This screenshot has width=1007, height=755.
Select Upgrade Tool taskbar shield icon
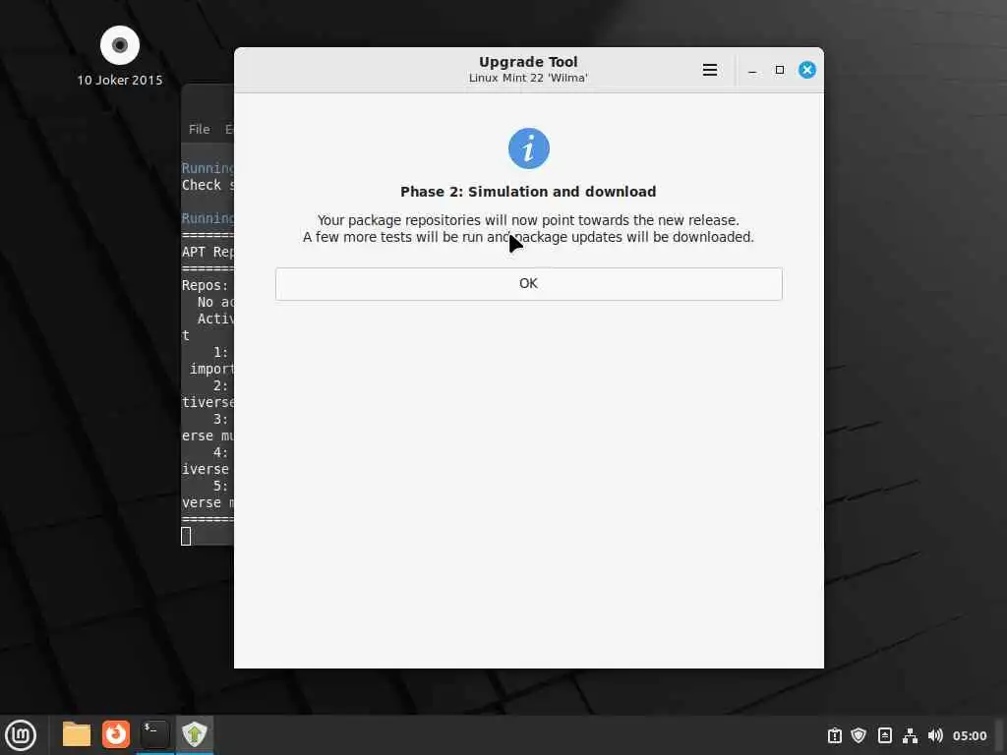point(194,734)
